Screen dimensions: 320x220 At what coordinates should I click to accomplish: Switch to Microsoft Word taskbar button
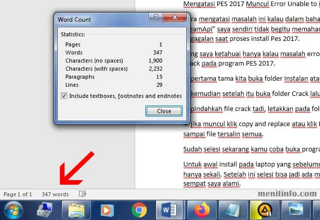(169, 210)
